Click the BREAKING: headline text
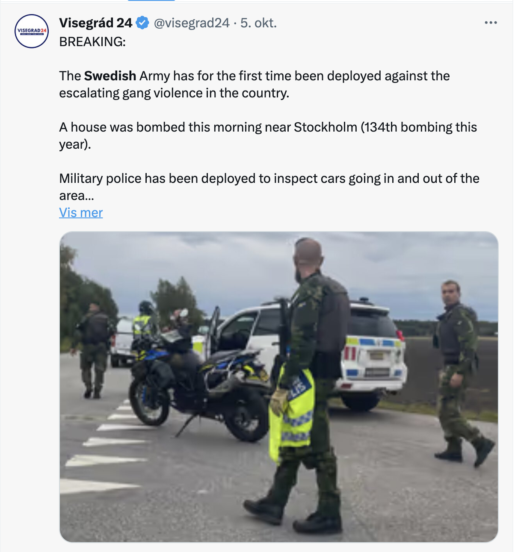515x552 pixels. click(92, 41)
